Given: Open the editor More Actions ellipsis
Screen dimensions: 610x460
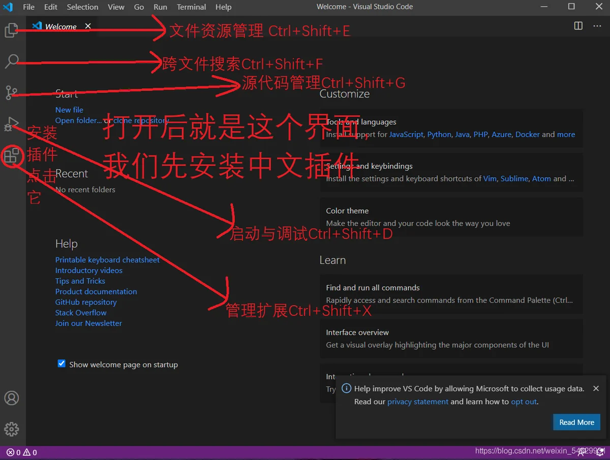Looking at the screenshot, I should pos(597,26).
